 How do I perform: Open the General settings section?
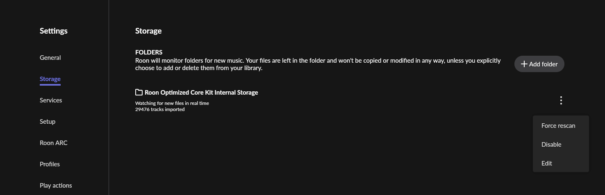(x=50, y=58)
